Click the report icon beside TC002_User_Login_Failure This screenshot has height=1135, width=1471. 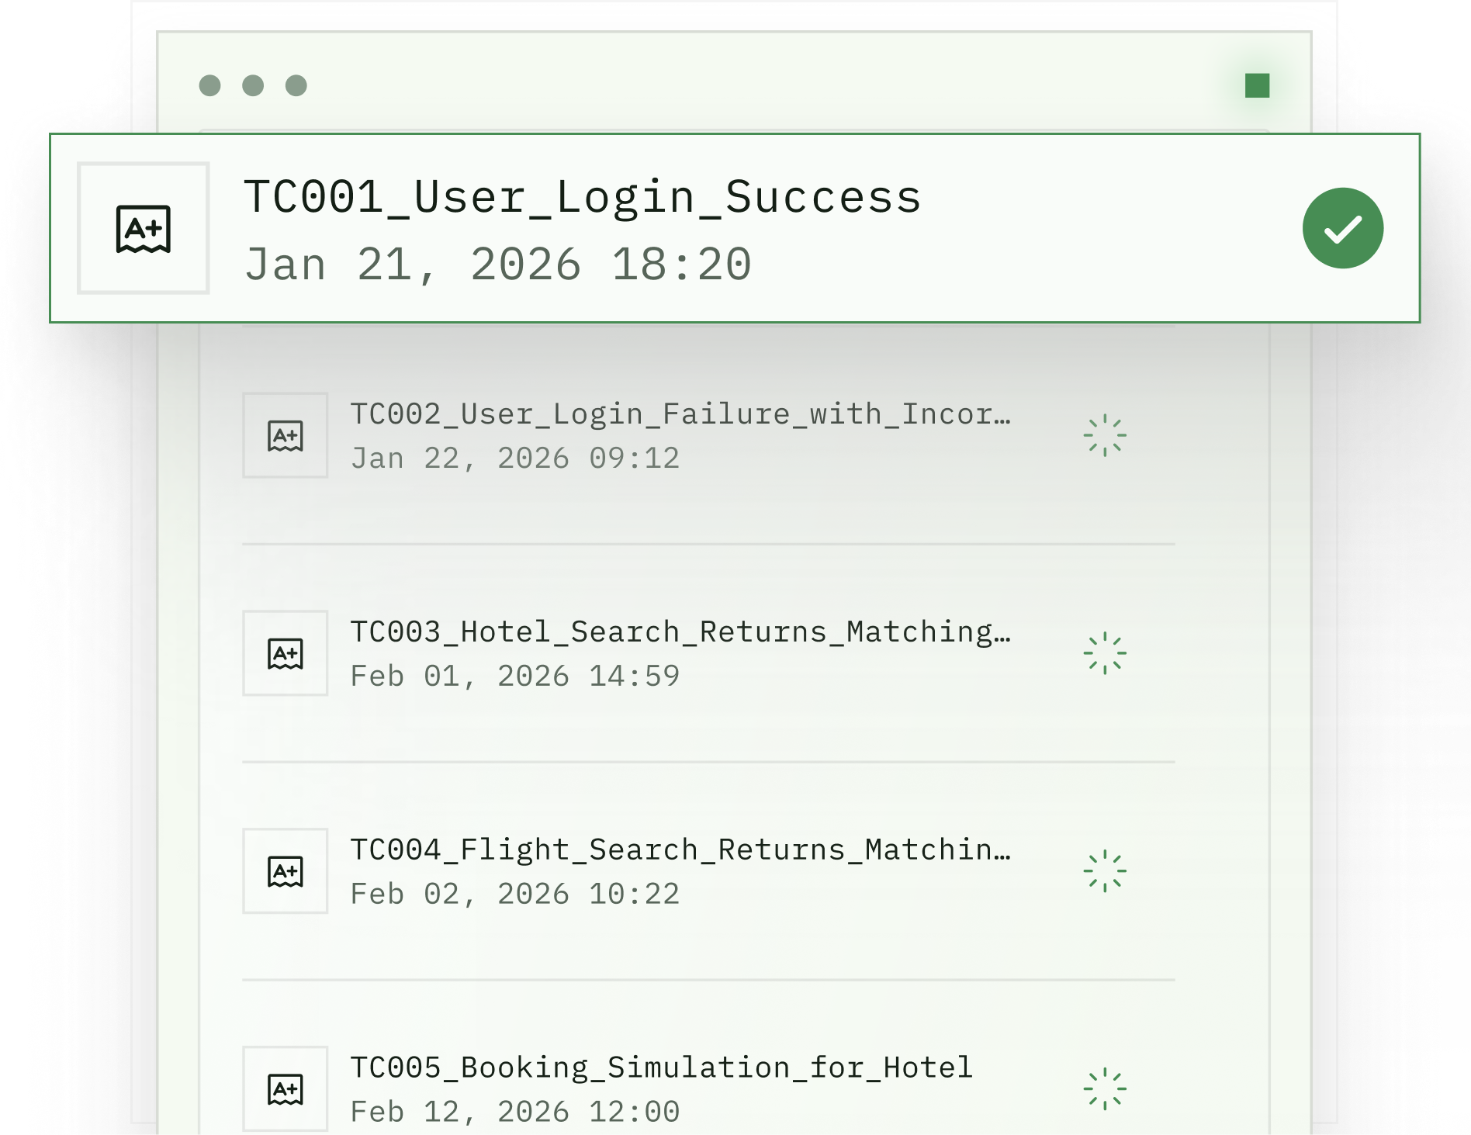click(x=286, y=435)
